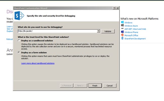Click the SharePoint Development icon
This screenshot has height=101, width=164.
pos(122,38)
